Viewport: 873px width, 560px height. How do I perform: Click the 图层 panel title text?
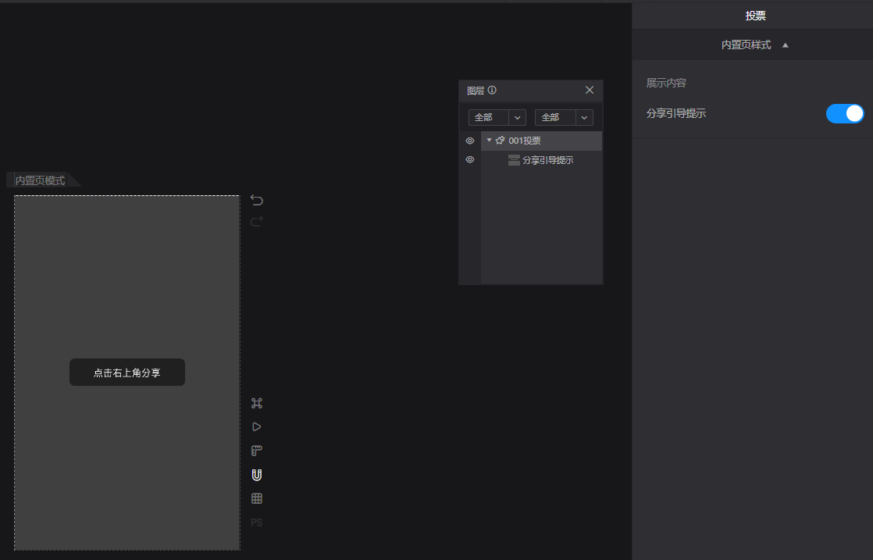coord(476,91)
